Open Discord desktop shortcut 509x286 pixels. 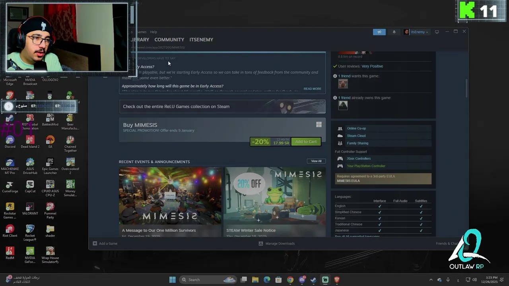pyautogui.click(x=10, y=142)
